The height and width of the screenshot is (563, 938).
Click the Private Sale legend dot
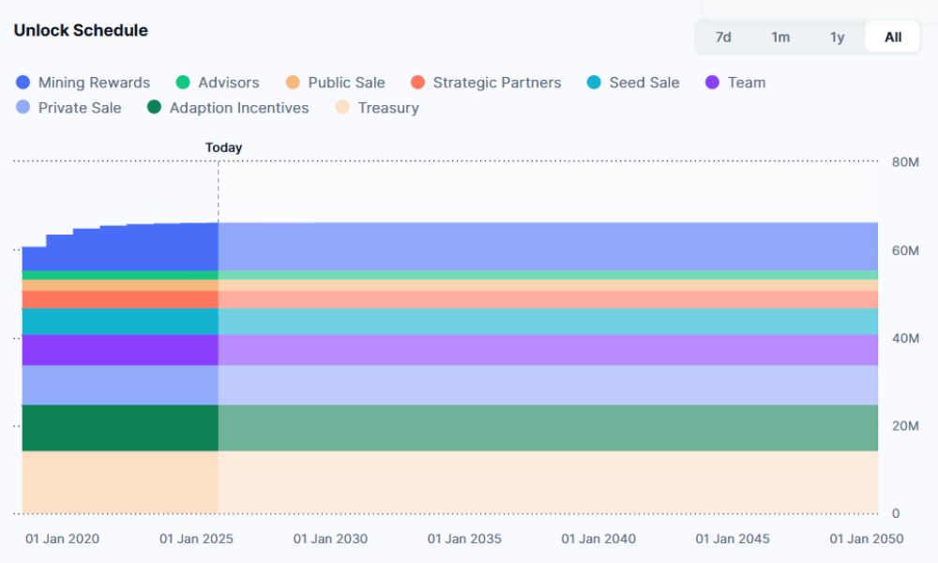23,108
